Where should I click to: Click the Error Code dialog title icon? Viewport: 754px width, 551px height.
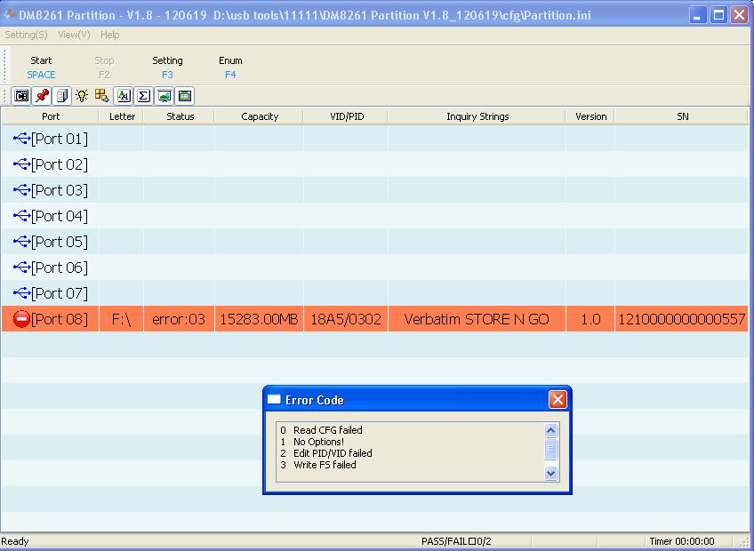point(274,400)
